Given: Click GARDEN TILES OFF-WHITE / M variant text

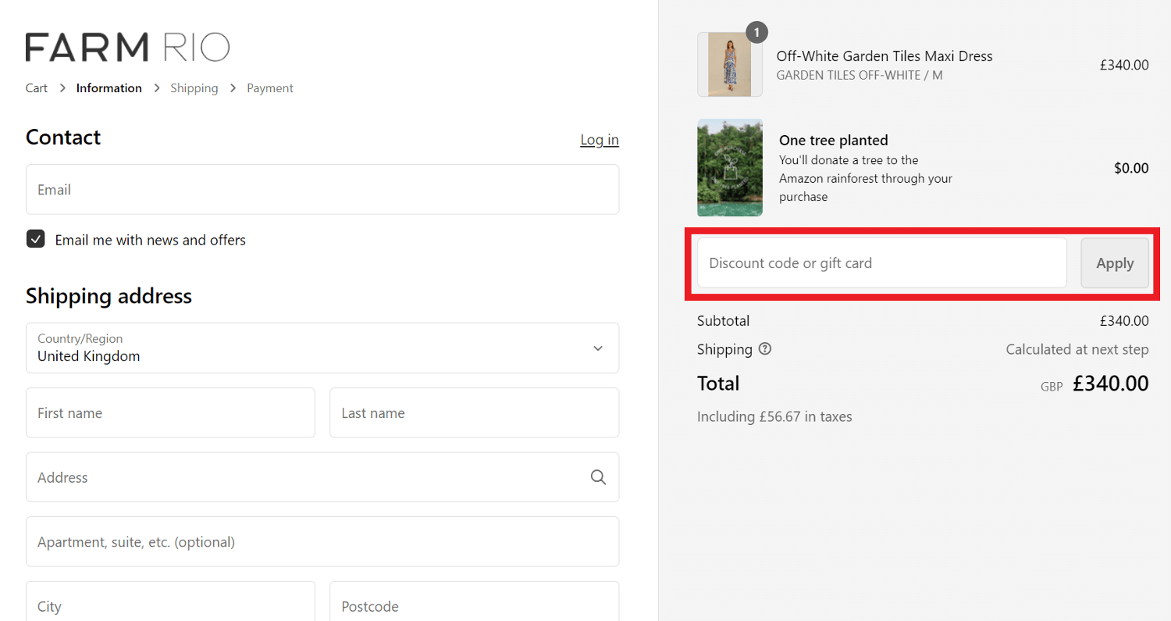Looking at the screenshot, I should (860, 76).
